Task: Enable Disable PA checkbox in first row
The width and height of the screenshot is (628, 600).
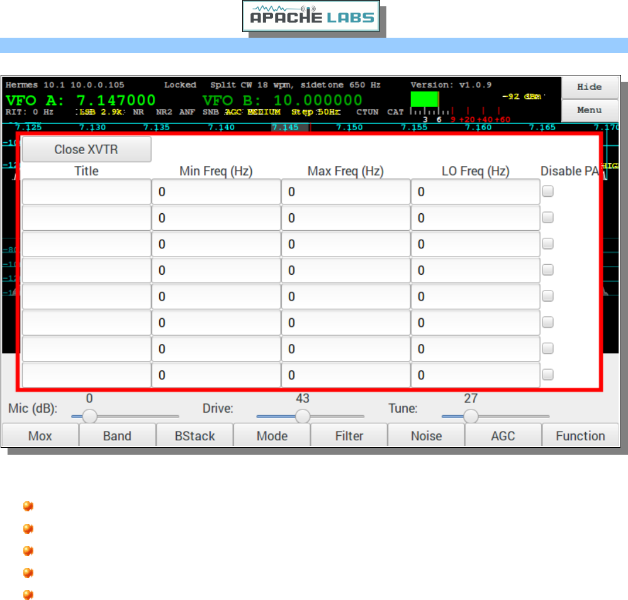Action: point(548,191)
